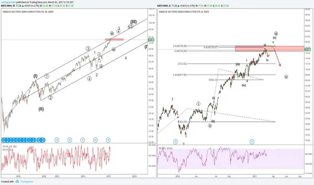
Task: Select the RSI (14, close) indicator label
Action: pos(166,148)
